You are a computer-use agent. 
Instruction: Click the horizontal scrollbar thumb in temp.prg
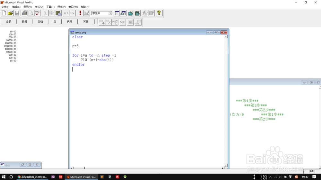click(x=79, y=168)
